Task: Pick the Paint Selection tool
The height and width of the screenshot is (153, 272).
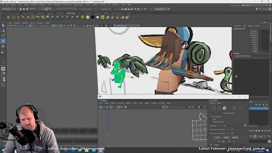Action: click(3, 36)
